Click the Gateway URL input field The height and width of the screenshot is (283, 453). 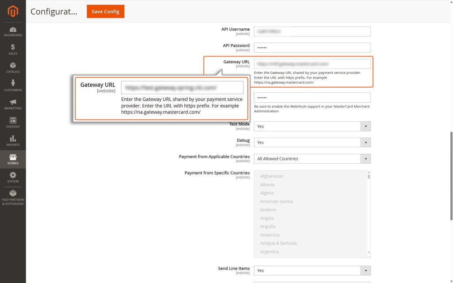click(312, 63)
